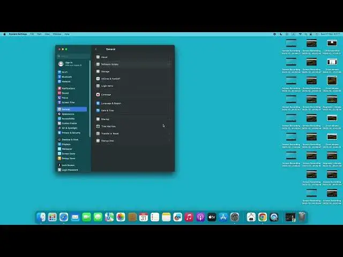Open Notifications in the sidebar
Viewport: 343px width, 257px height.
point(66,88)
